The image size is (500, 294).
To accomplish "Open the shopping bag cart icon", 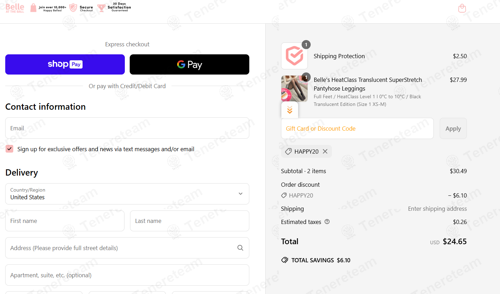I will pos(462,8).
